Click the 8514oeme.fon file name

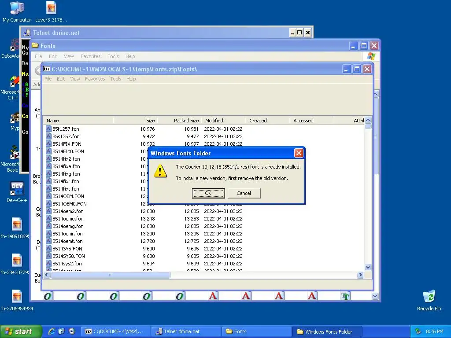[x=68, y=219]
